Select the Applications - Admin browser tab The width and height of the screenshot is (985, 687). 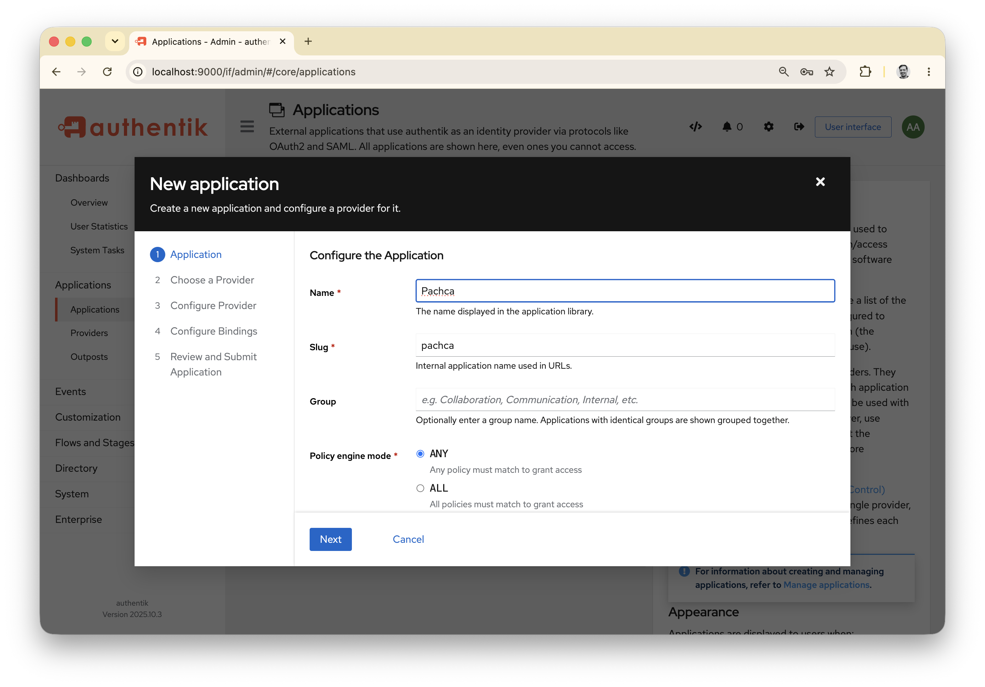(x=212, y=42)
